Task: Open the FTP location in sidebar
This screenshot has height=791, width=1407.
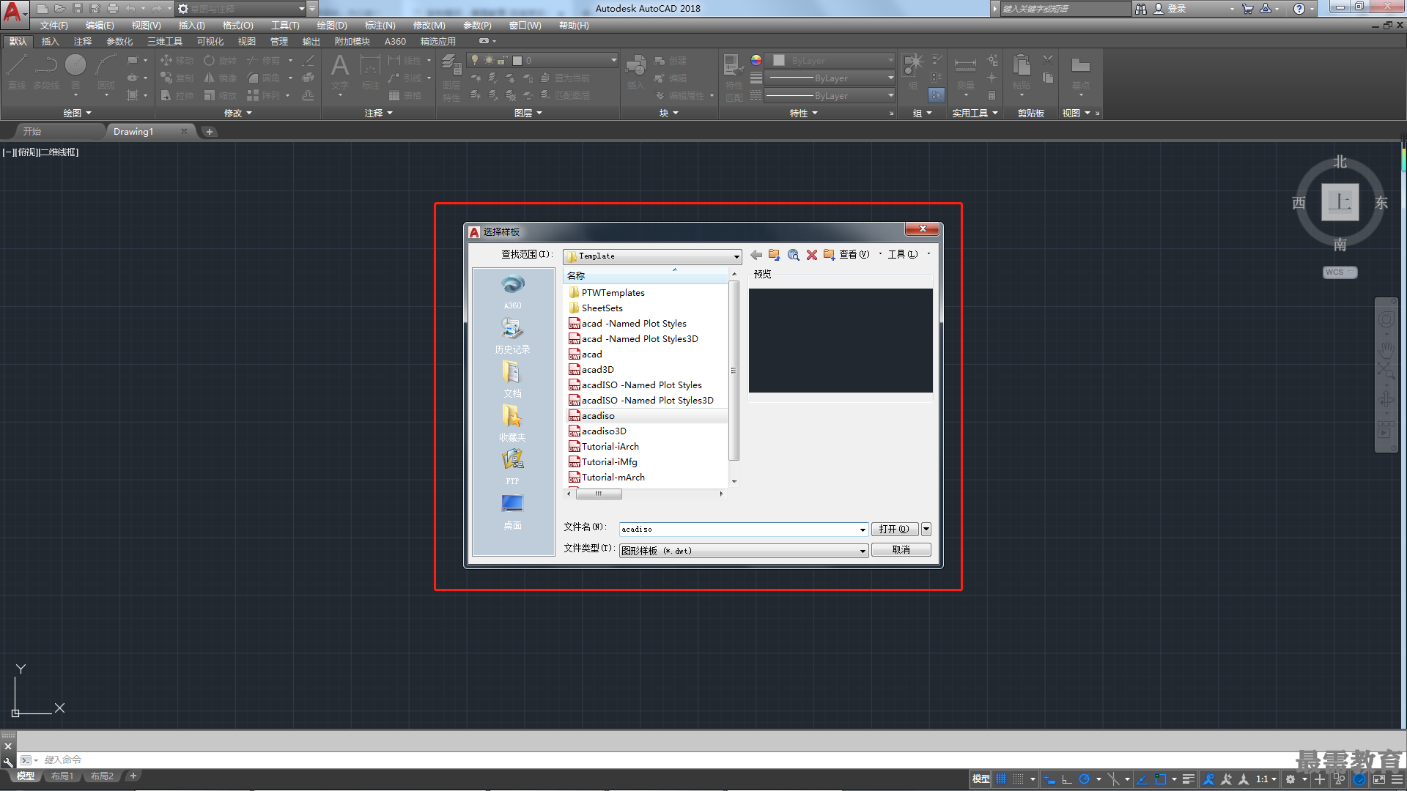Action: 513,467
